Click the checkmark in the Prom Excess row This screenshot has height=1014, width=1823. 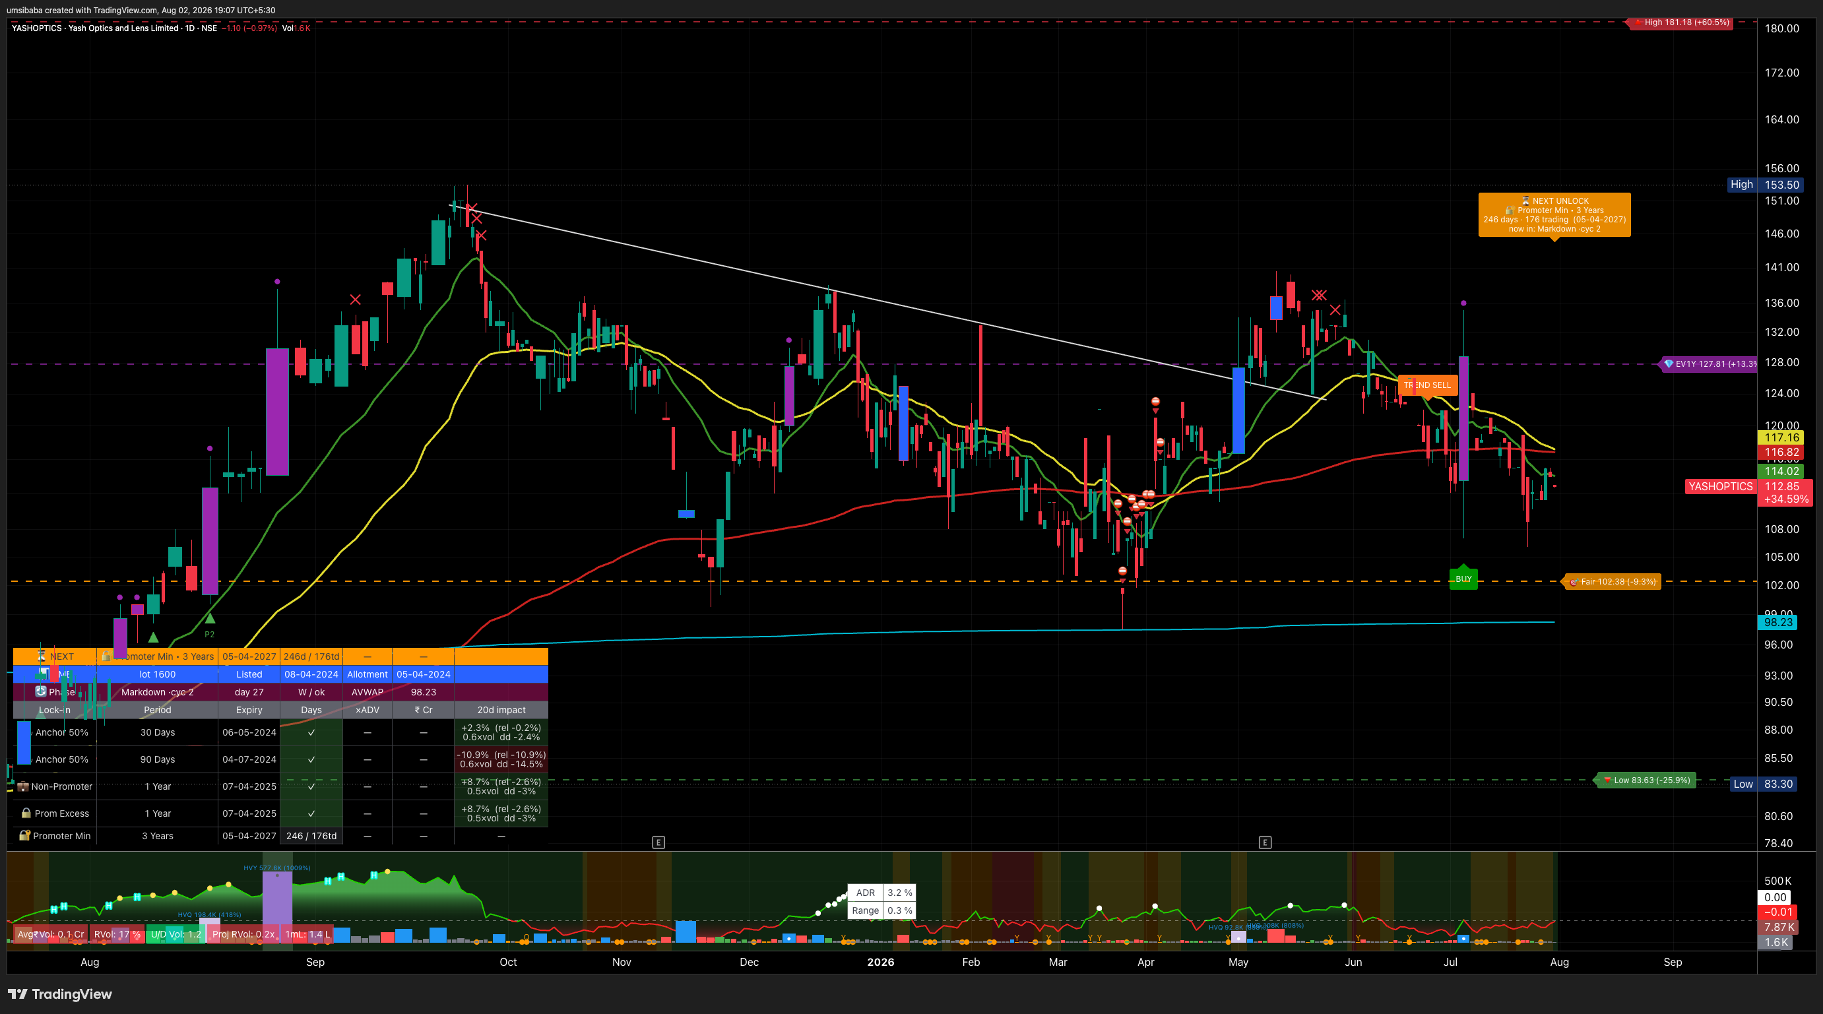click(x=311, y=813)
